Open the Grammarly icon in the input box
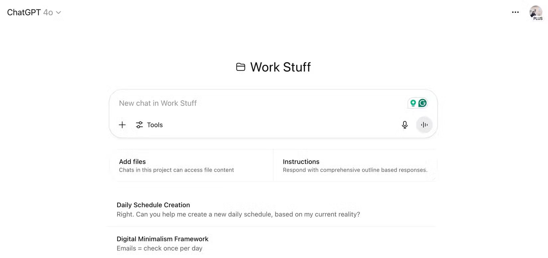Screen dimensions: 548x258 pyautogui.click(x=422, y=103)
